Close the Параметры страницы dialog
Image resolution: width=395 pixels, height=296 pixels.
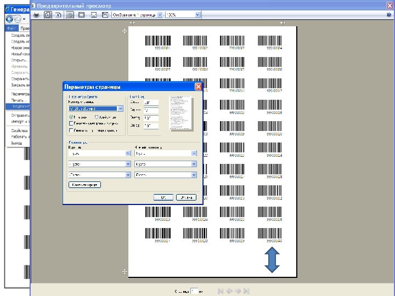pos(198,87)
